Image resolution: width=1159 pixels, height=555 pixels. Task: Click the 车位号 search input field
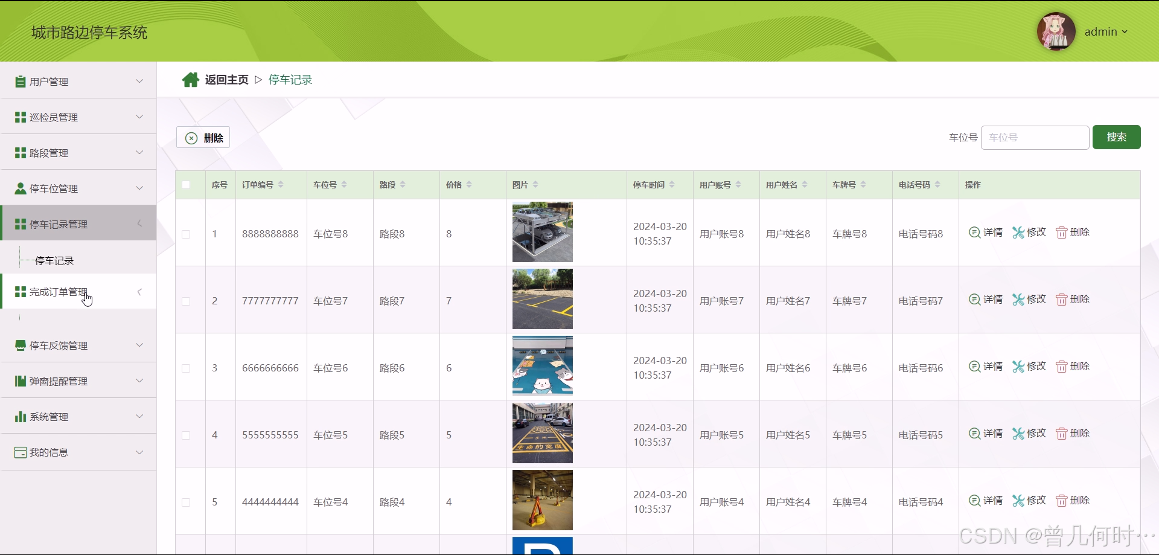click(1035, 137)
